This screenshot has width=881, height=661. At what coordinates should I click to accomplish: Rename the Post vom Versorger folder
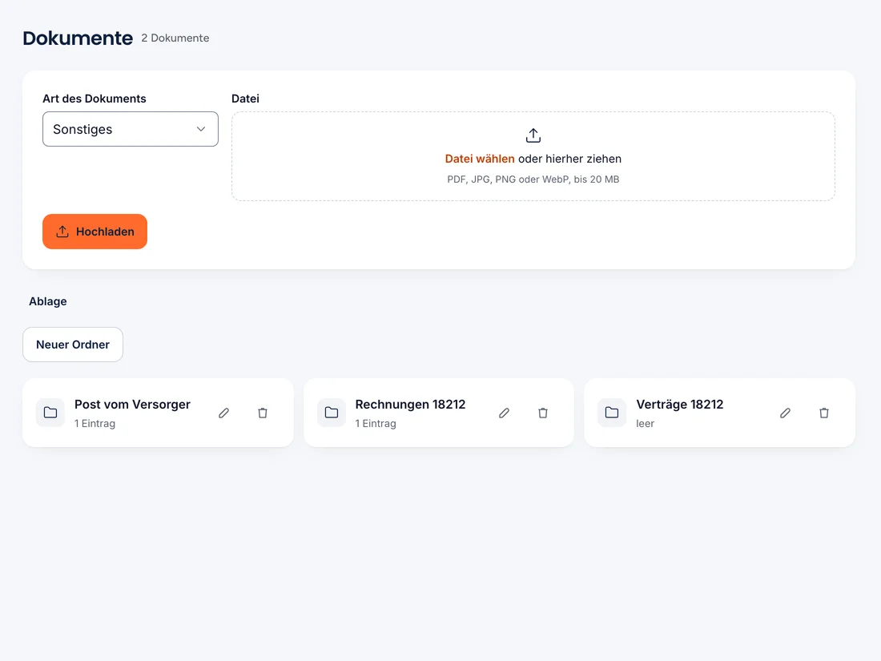(223, 413)
